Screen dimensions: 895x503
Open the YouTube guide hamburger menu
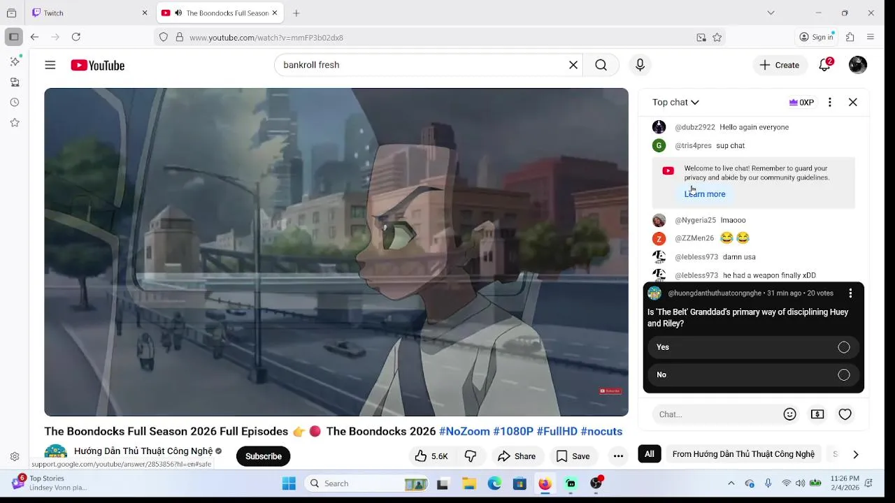[50, 65]
